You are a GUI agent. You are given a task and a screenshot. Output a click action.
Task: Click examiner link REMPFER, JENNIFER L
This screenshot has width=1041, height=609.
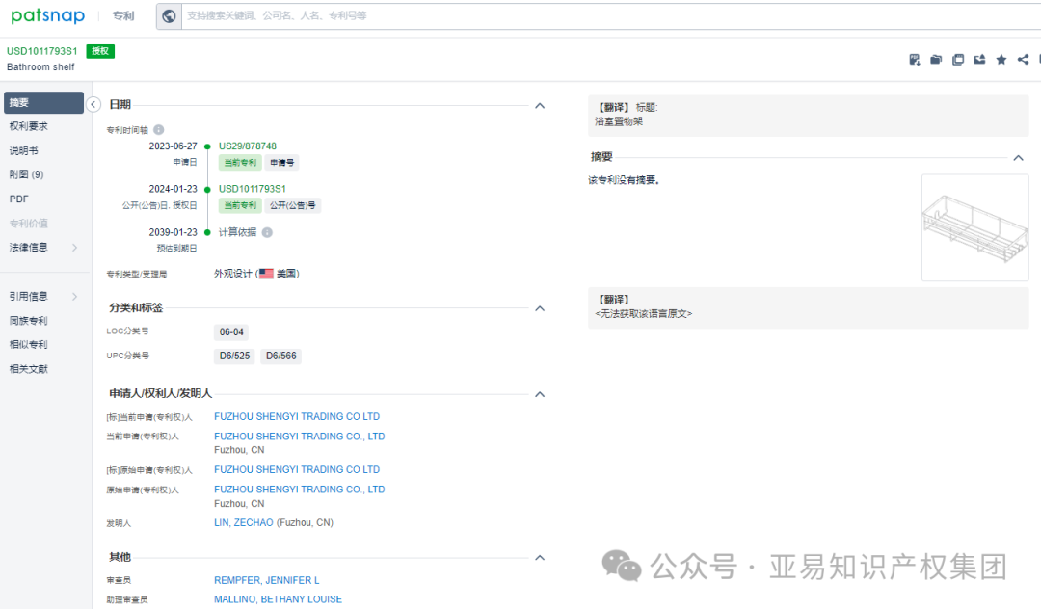(x=267, y=579)
